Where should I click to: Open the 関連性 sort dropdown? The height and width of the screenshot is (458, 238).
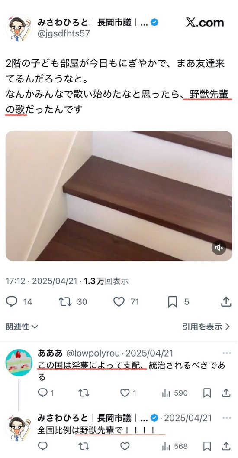pos(22,327)
